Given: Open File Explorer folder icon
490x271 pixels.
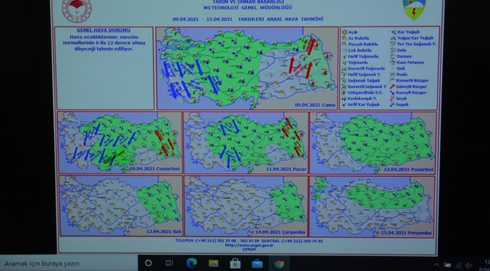Looking at the screenshot, I should 214,263.
